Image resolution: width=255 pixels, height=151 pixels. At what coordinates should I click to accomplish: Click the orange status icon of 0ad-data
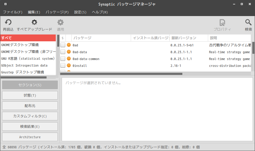coord(69,52)
